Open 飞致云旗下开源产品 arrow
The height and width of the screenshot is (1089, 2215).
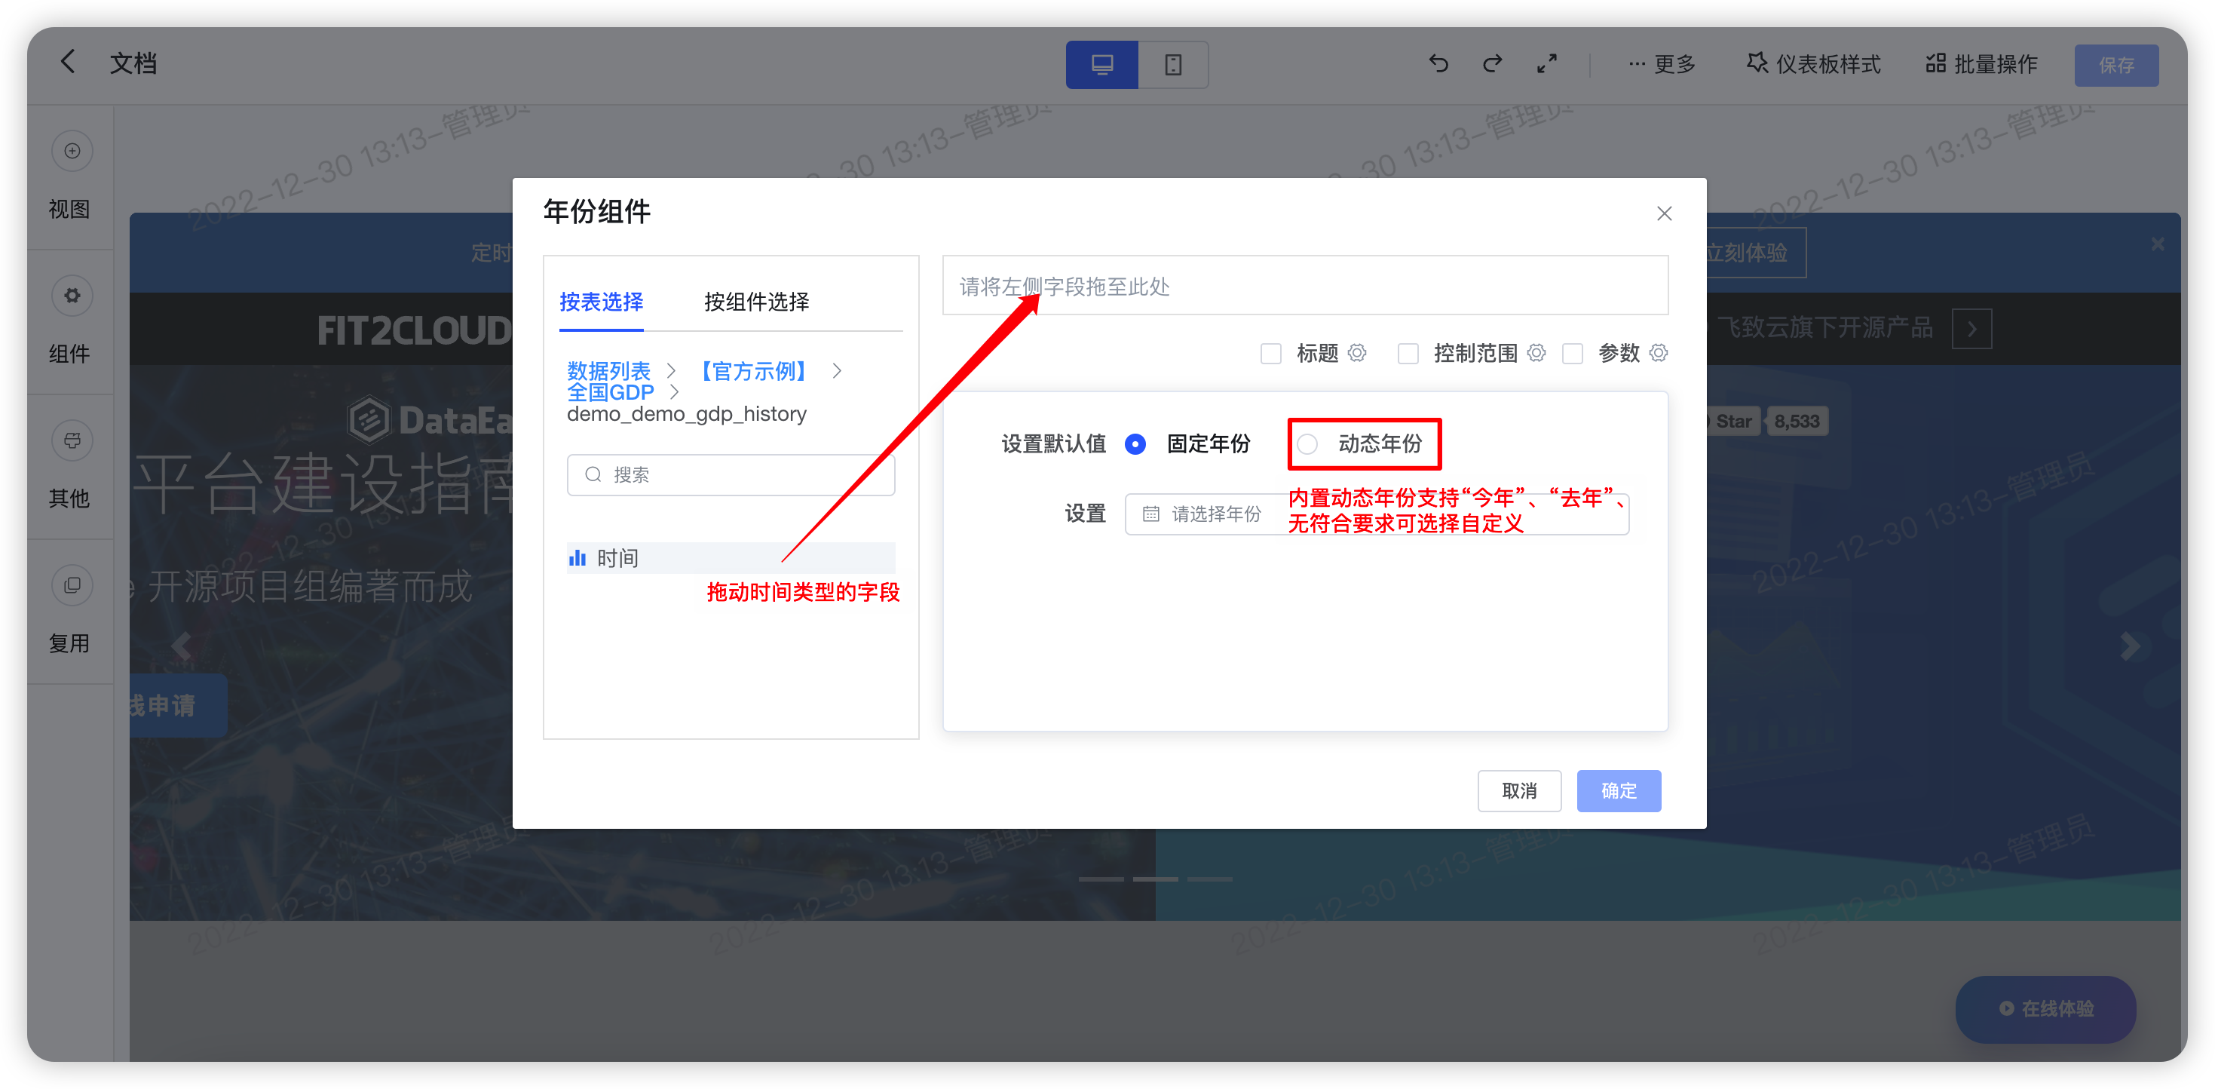(x=1971, y=329)
